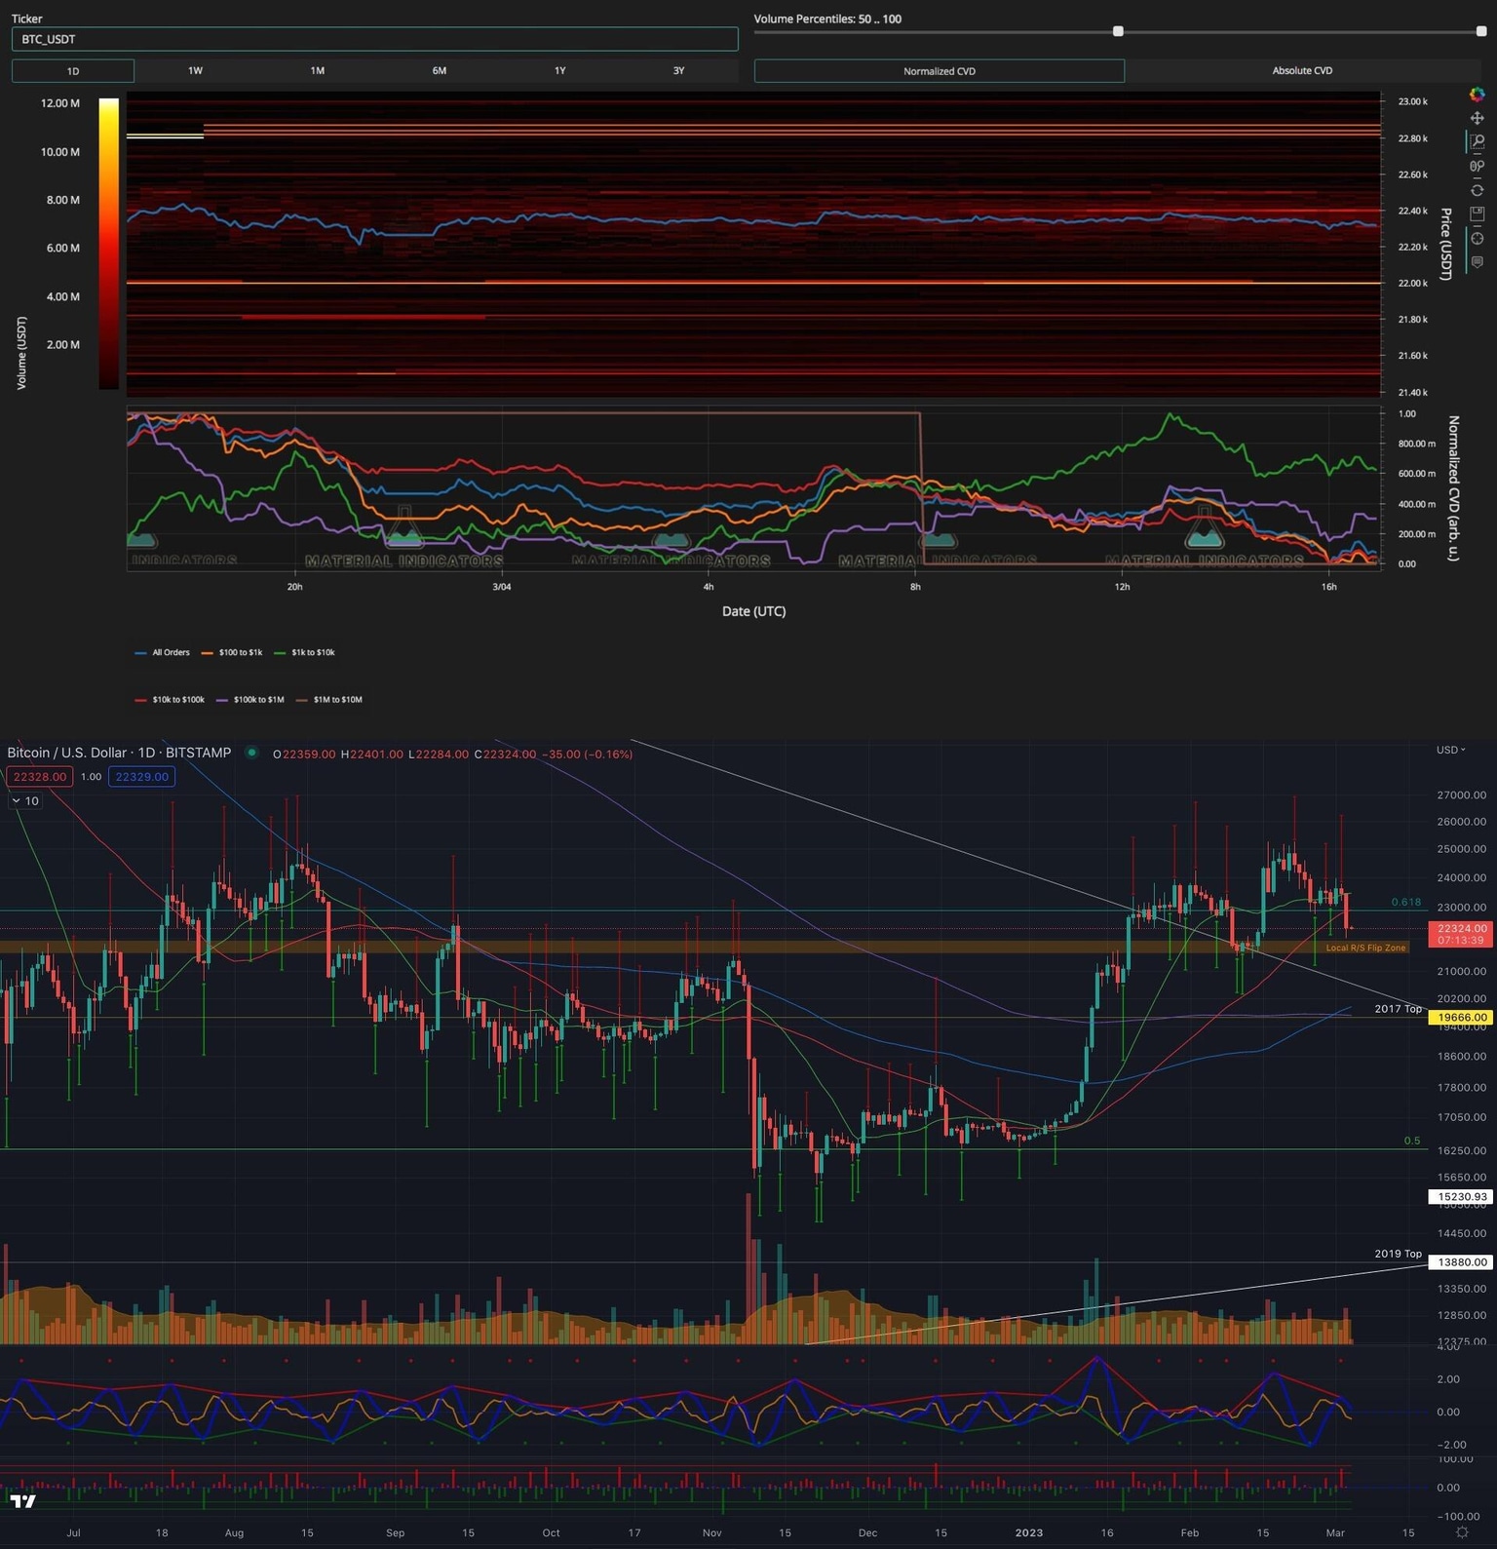Switch to Normalized CVD mode

[x=939, y=71]
